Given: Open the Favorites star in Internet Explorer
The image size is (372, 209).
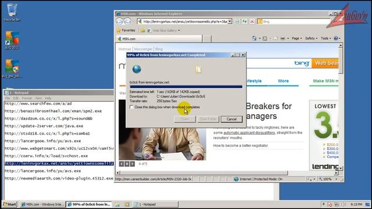Looking at the screenshot, I should [x=126, y=30].
